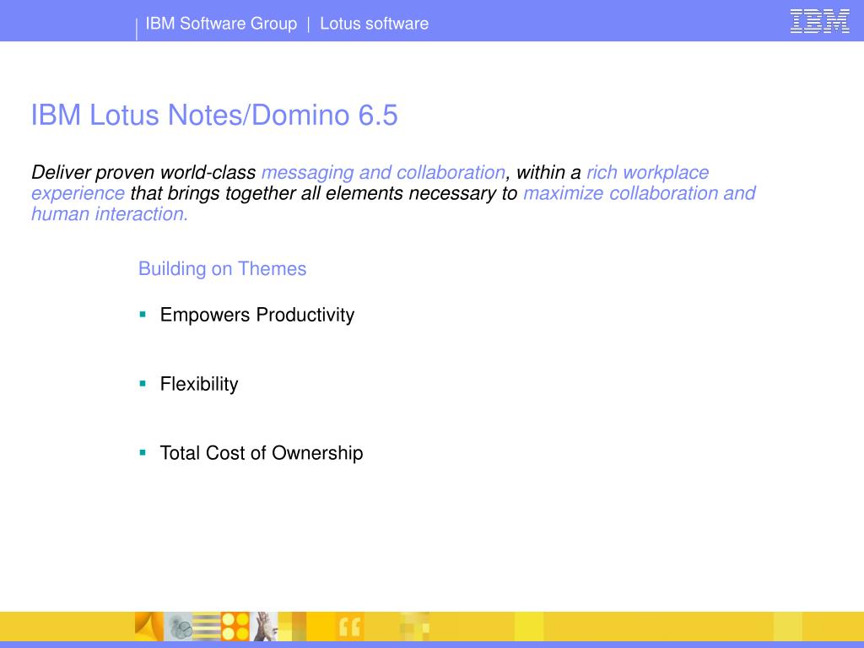
Task: Click the 'Empowers Productivity' bullet text
Action: click(x=257, y=316)
